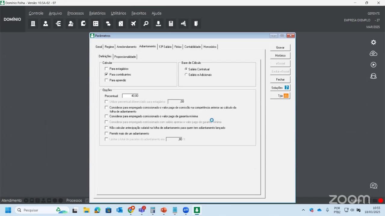
Task: Click the two opposing arrows transfer icon
Action: (108, 24)
